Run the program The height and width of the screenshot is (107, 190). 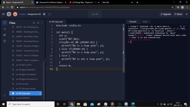(95, 14)
